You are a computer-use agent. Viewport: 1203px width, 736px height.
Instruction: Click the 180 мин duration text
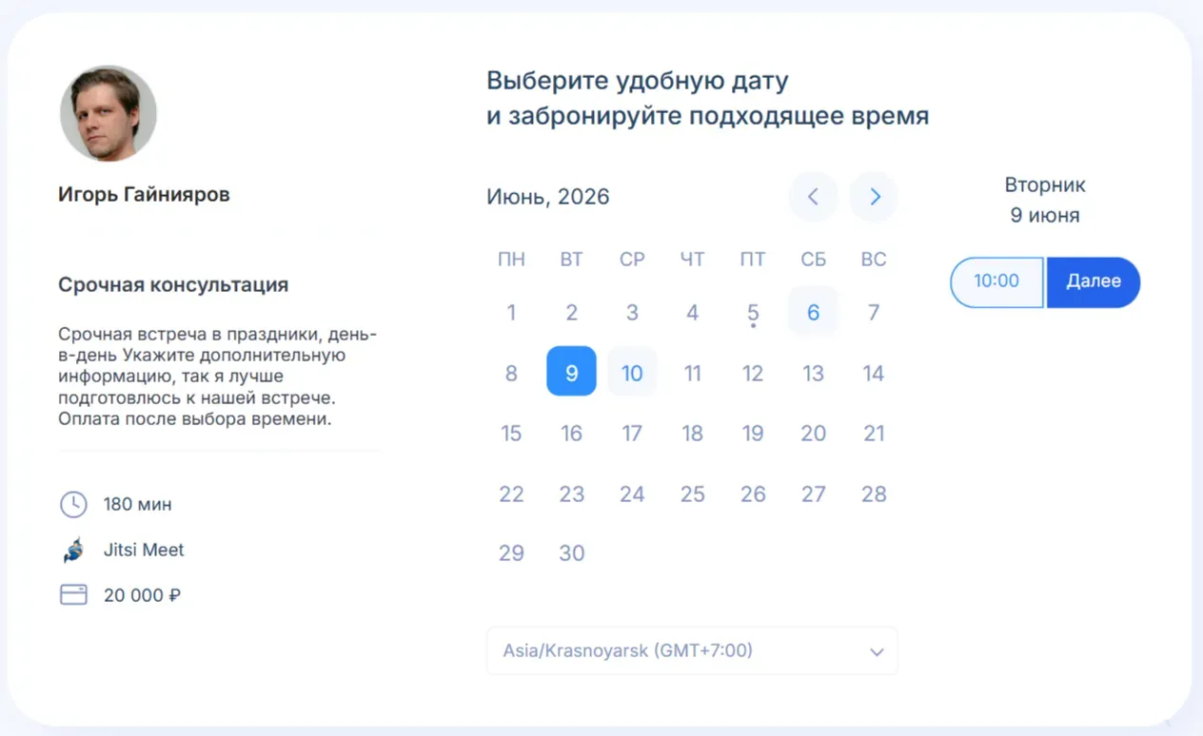(x=138, y=504)
